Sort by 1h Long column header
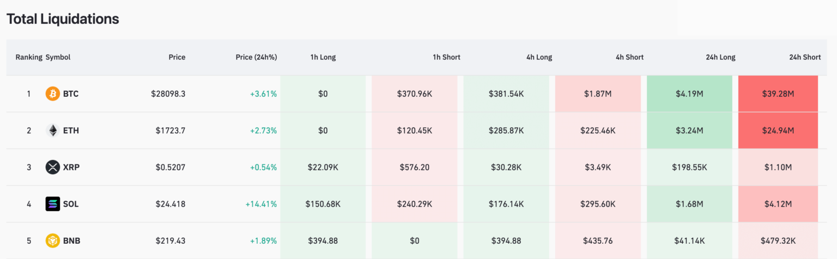Screen dimensions: 837x259 (323, 57)
